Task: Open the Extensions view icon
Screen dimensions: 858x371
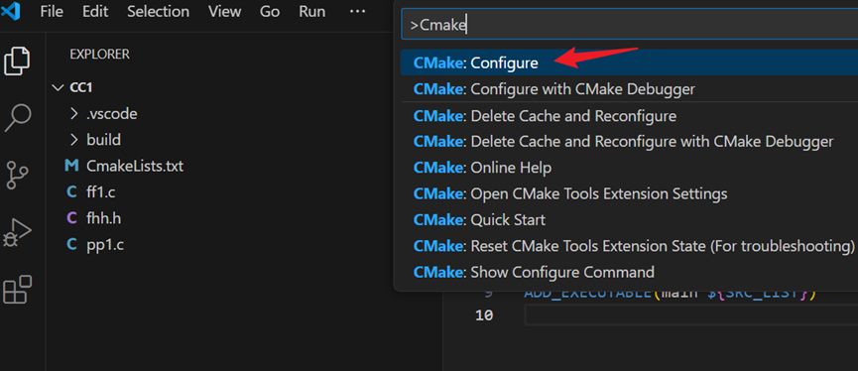Action: (x=18, y=290)
